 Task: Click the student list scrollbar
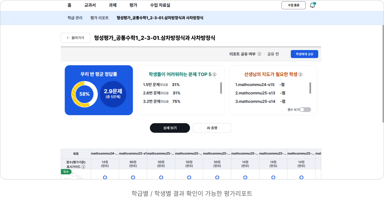310,88
